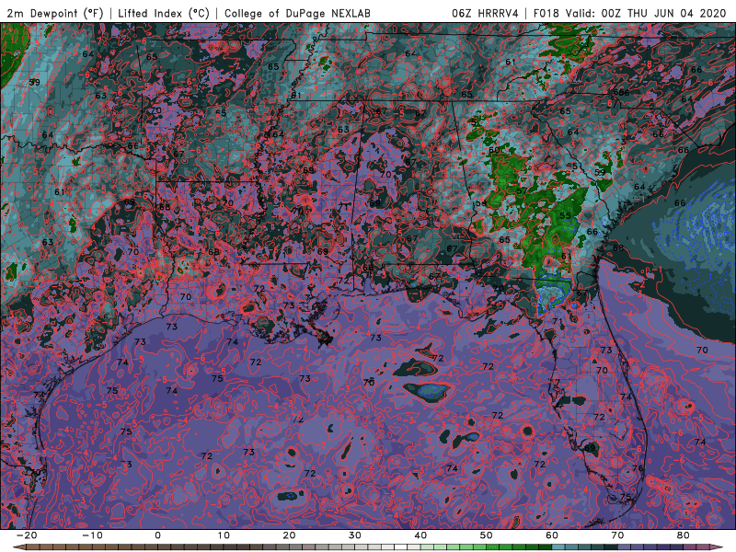The height and width of the screenshot is (552, 736).
Task: Click the 80 label on the color scale
Action: 684,535
